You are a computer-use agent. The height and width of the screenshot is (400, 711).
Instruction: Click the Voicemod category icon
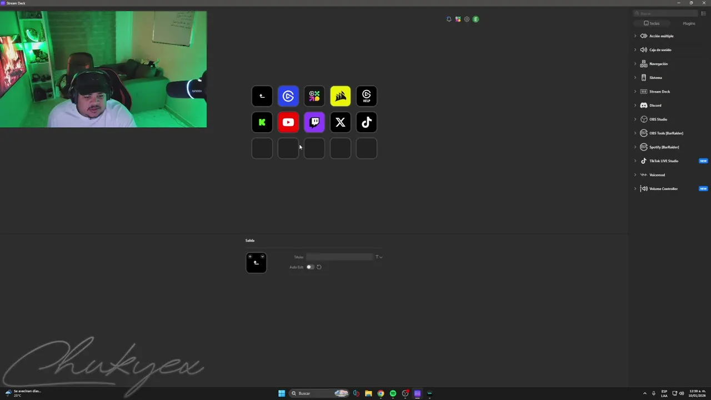(644, 174)
